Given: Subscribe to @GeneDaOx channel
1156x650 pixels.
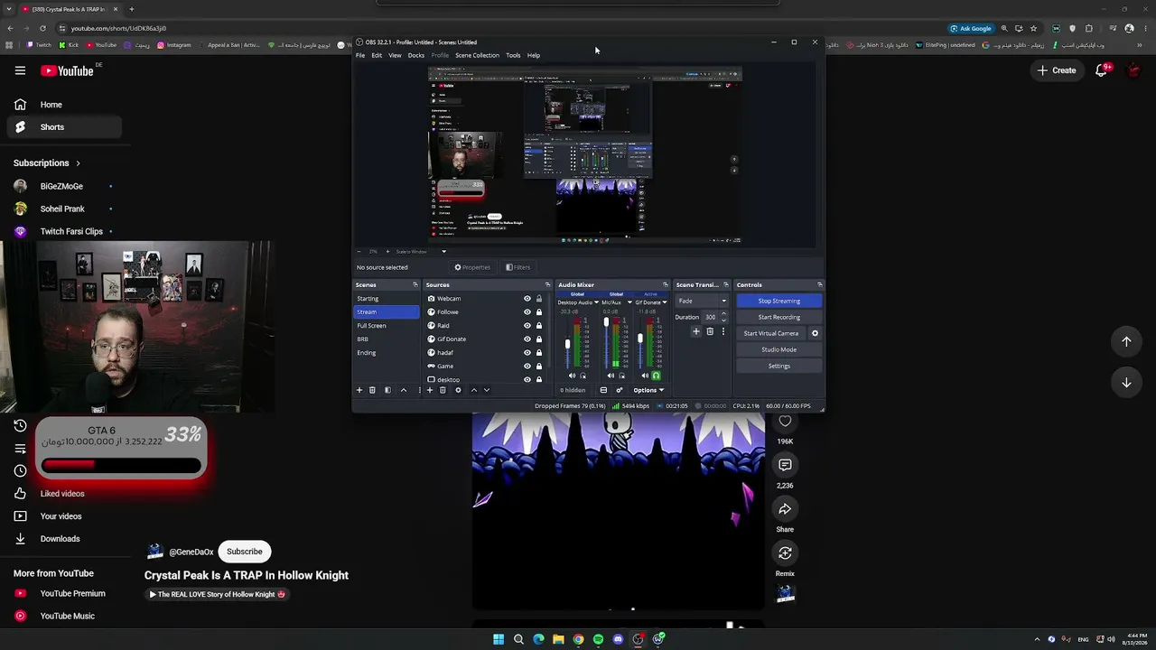Looking at the screenshot, I should [x=245, y=552].
